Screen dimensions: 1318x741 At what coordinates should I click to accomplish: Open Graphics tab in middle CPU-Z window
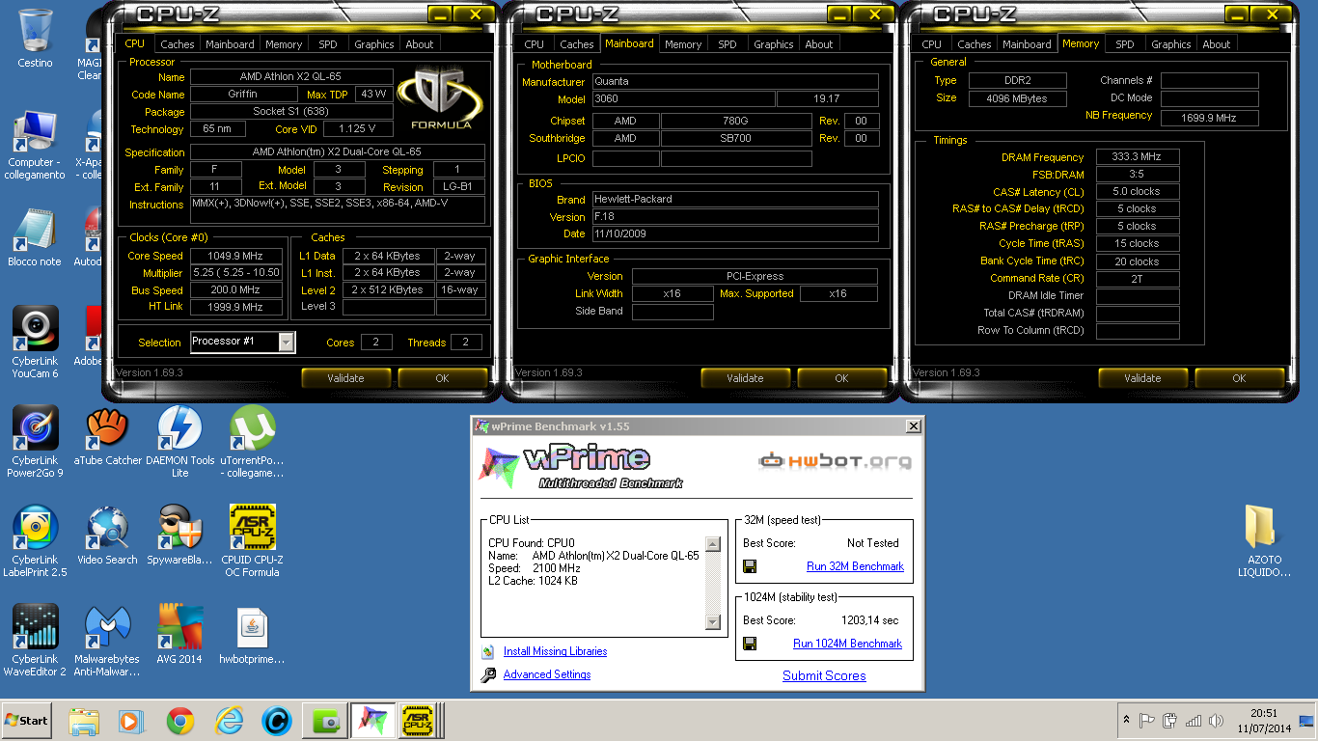(x=774, y=44)
